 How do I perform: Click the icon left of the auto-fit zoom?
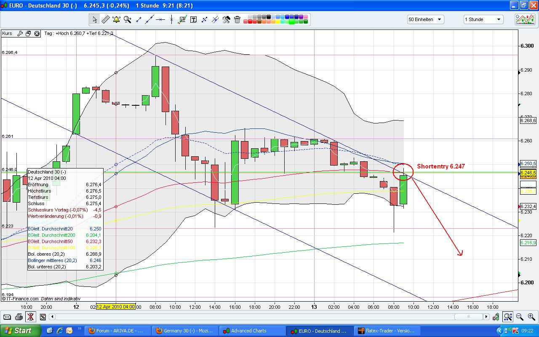coord(497,317)
